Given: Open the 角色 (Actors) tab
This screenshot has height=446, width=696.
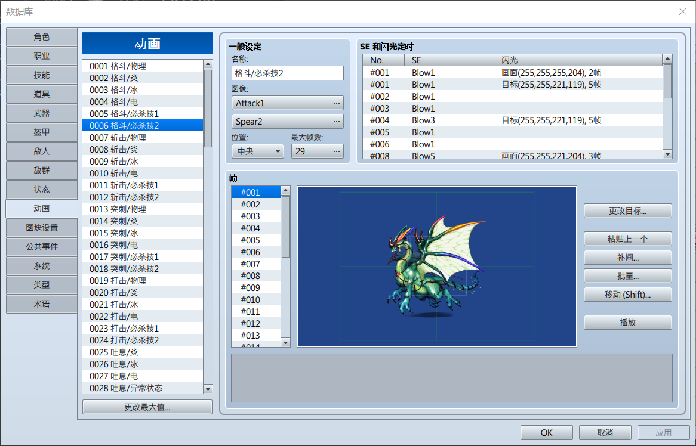Looking at the screenshot, I should (x=41, y=37).
